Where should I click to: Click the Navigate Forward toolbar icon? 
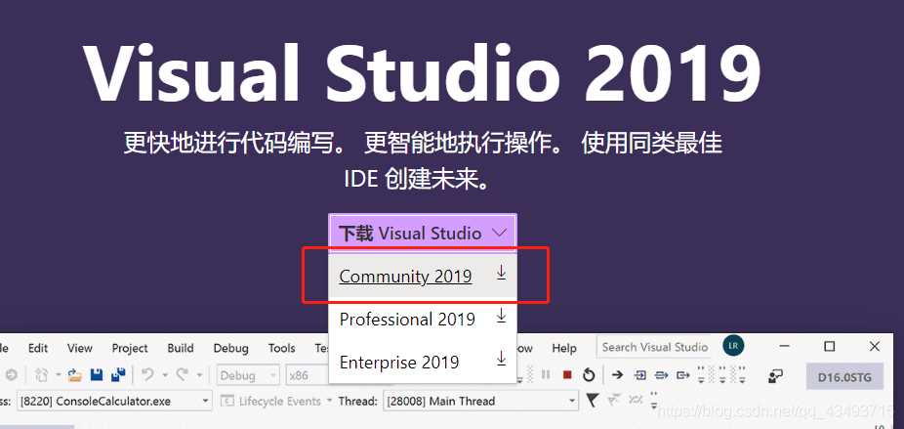[x=10, y=375]
